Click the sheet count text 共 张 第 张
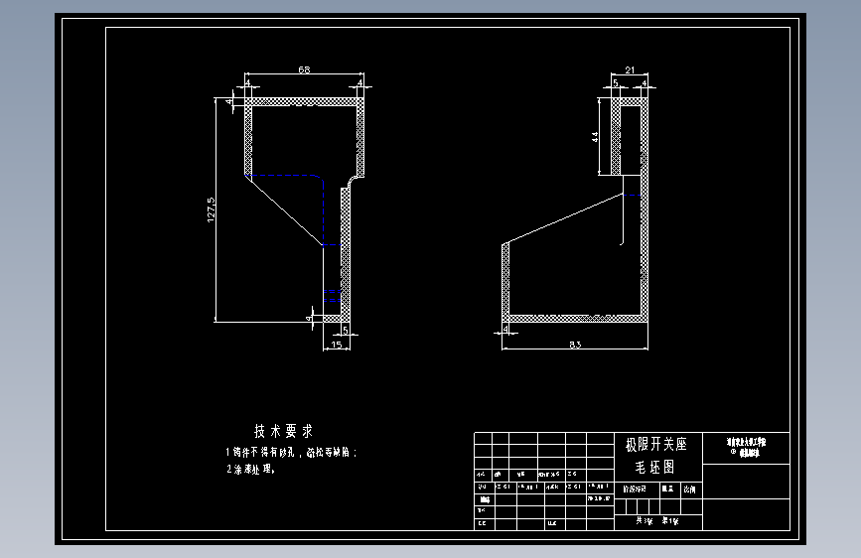This screenshot has height=558, width=861. [x=657, y=520]
